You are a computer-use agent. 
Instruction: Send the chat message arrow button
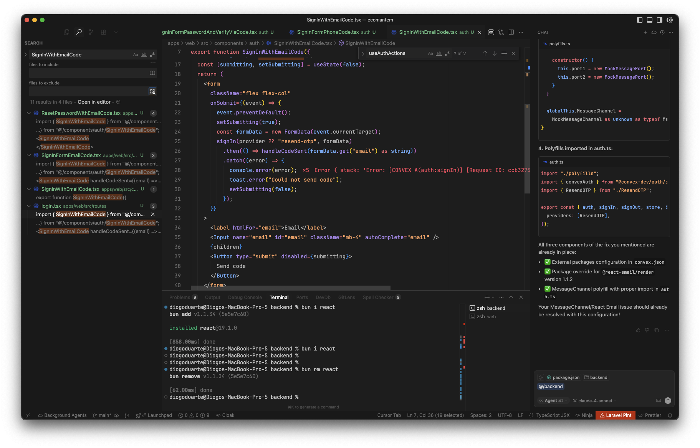click(668, 400)
